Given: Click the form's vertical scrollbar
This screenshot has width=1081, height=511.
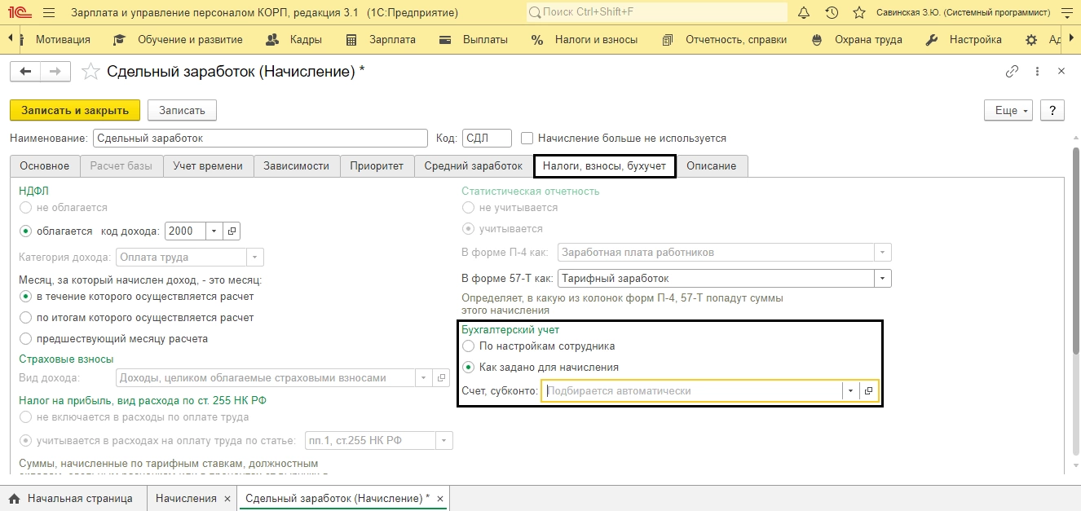Looking at the screenshot, I should [1075, 251].
